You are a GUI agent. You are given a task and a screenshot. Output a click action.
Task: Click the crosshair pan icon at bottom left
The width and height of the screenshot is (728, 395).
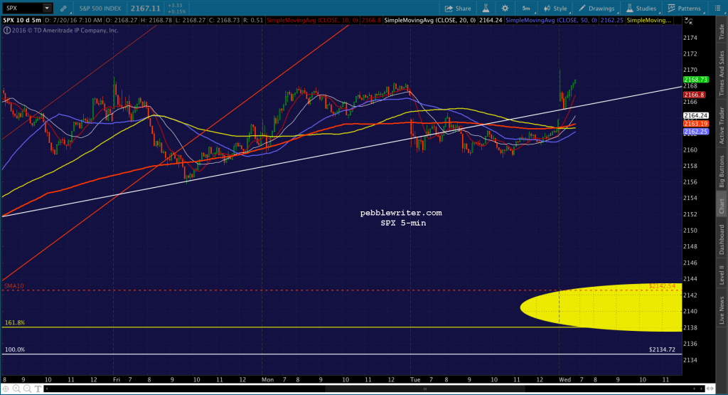pos(6,389)
